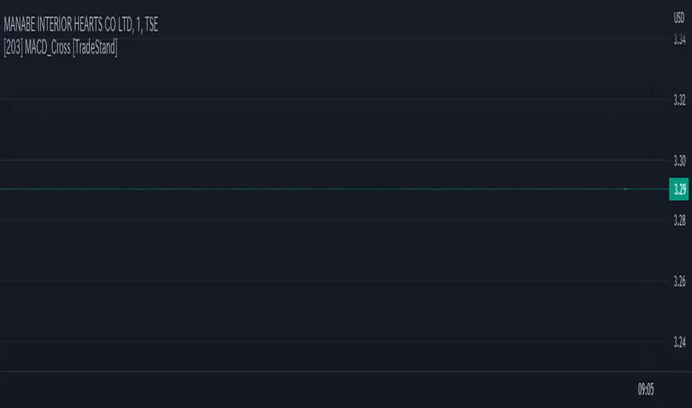Viewport: 692px width, 408px height.
Task: Click the horizontal gridline at the 3.28 level
Action: [x=297, y=220]
